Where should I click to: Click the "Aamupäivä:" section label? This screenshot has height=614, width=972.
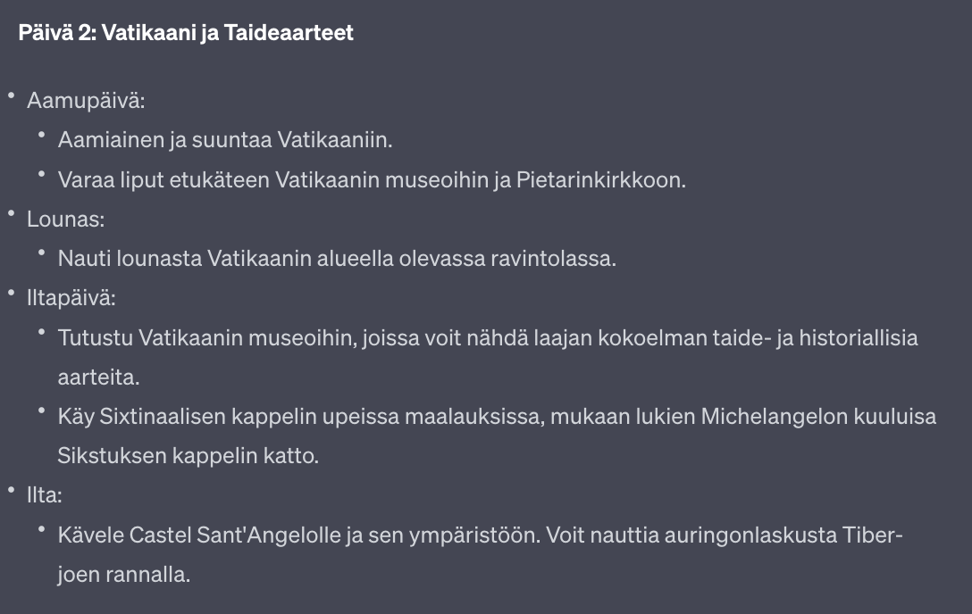pos(86,101)
